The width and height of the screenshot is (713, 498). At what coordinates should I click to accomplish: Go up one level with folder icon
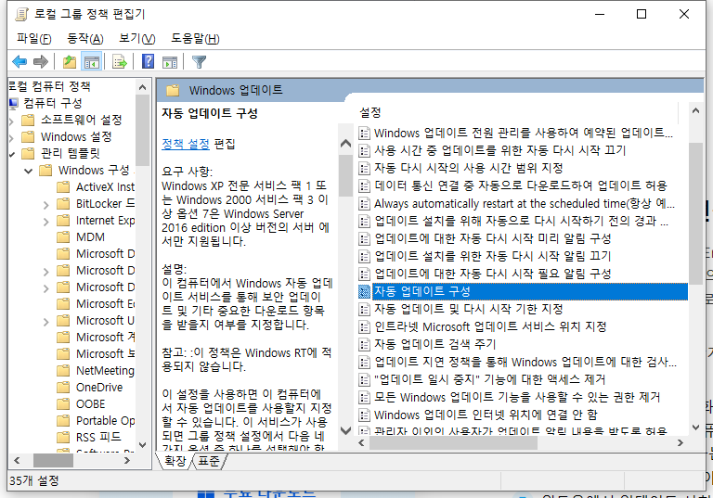(70, 61)
